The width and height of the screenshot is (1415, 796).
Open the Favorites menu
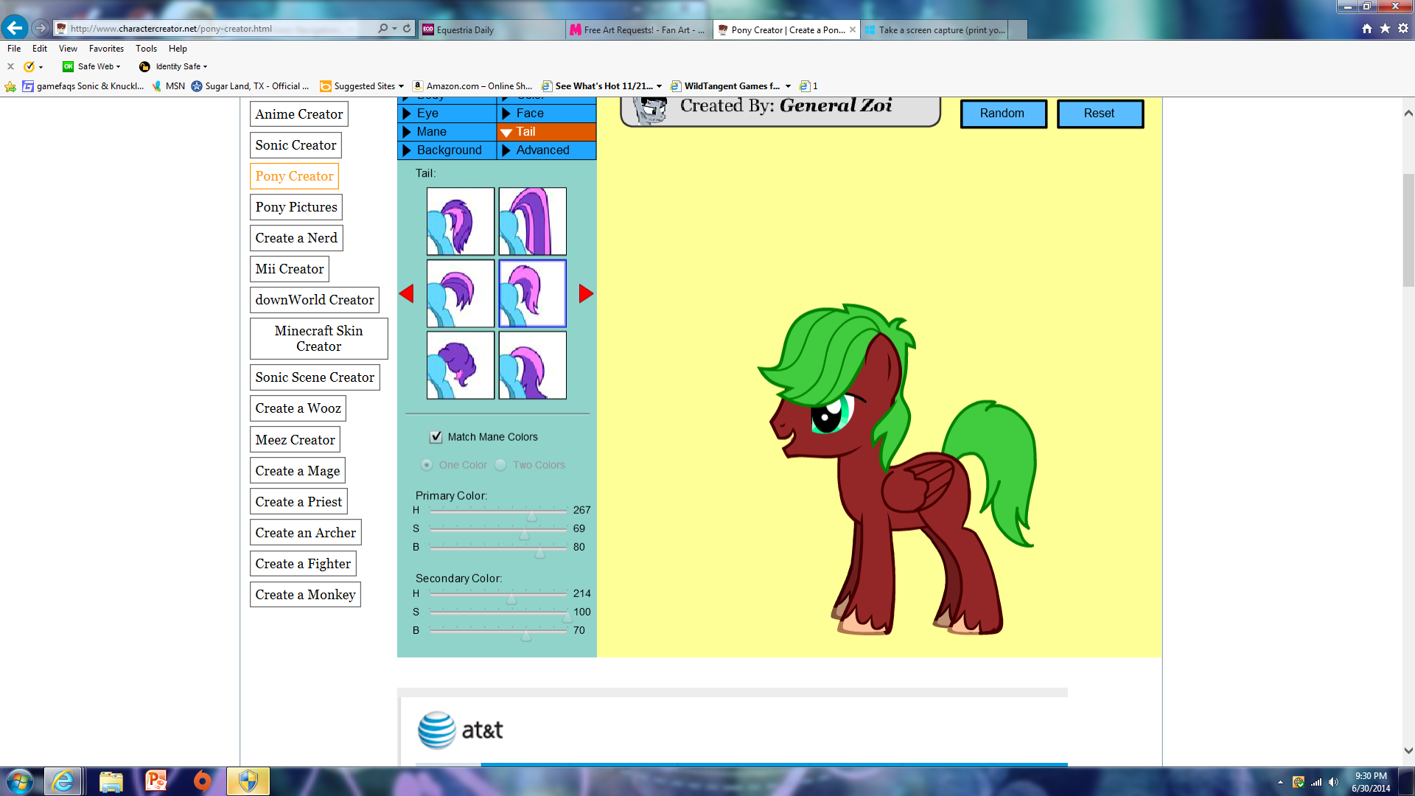click(106, 49)
